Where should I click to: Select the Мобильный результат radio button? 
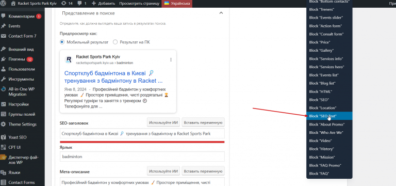[x=62, y=42]
